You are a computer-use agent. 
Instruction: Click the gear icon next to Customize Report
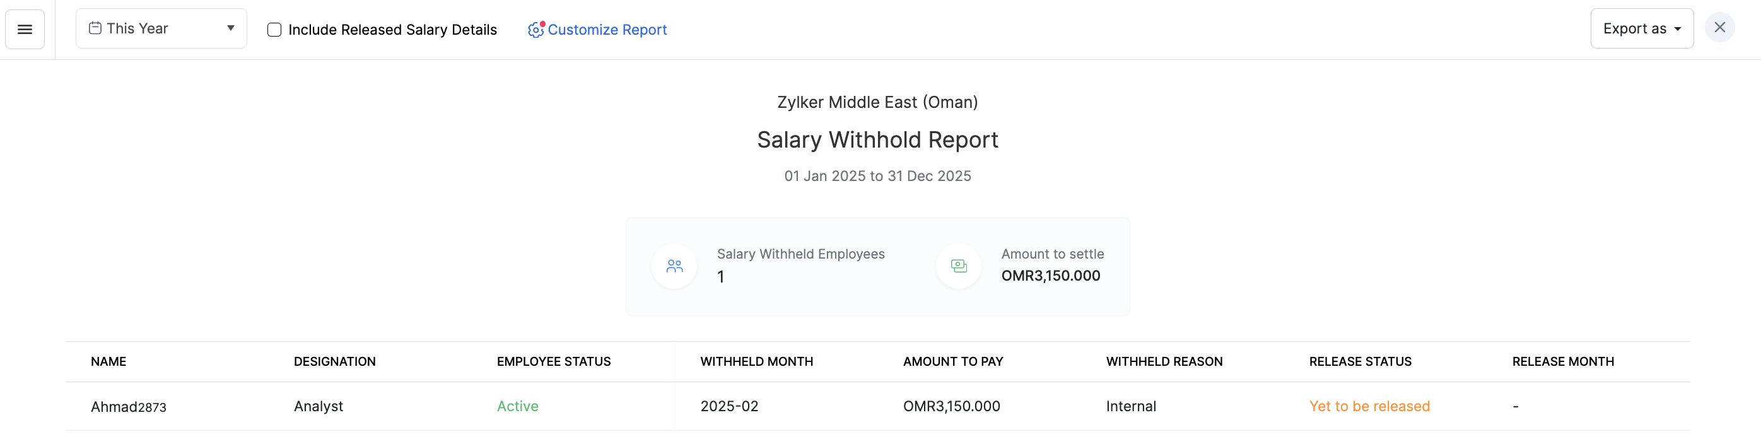pos(535,30)
